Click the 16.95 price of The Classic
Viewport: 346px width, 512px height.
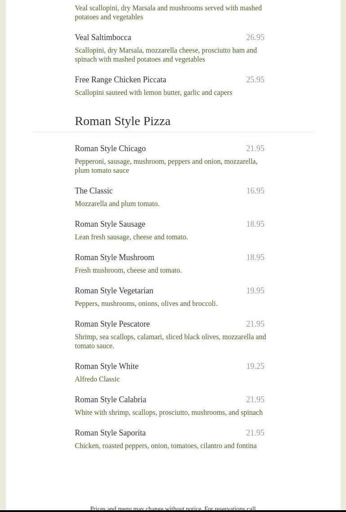tap(255, 191)
